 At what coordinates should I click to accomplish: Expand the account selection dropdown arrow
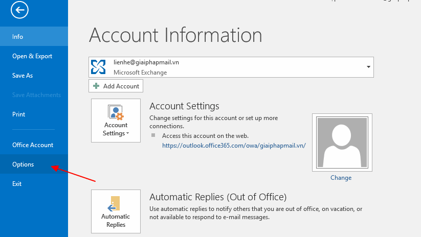point(368,67)
